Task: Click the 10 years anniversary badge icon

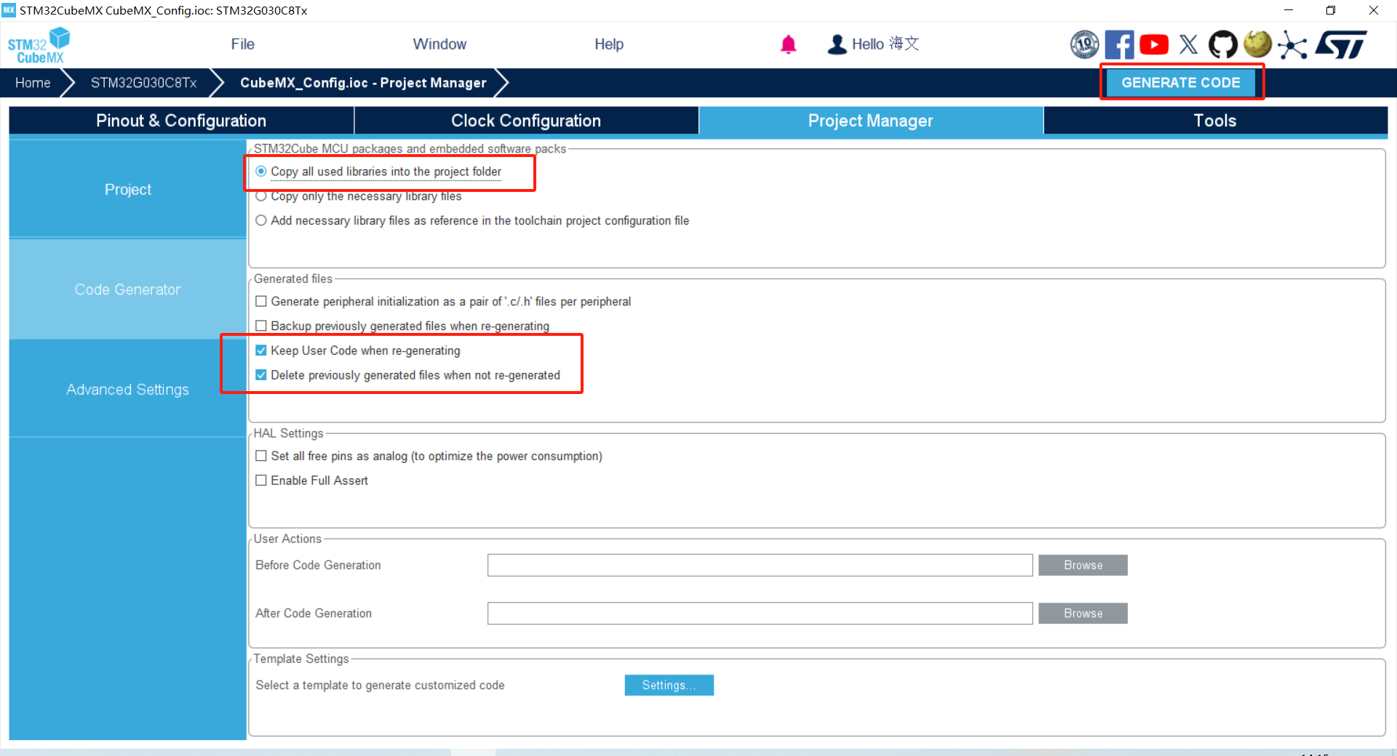Action: pos(1084,45)
